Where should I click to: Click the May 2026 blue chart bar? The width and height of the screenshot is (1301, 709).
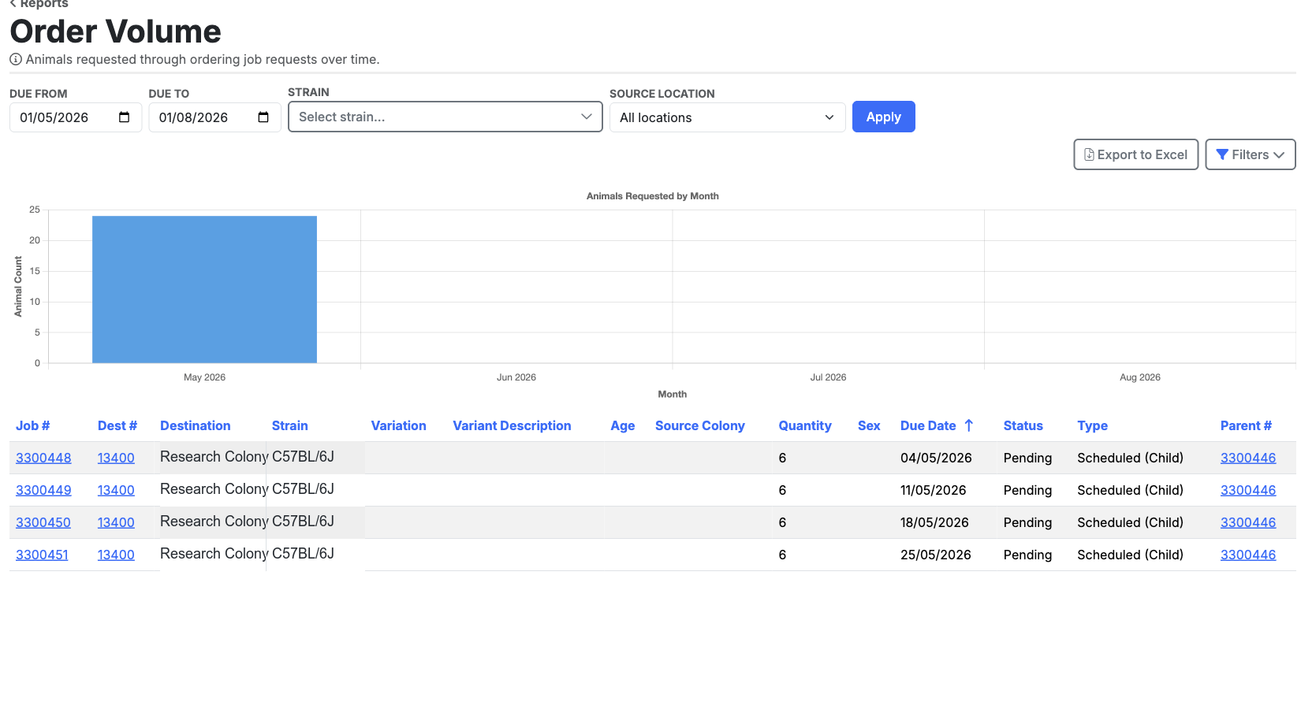tap(204, 289)
